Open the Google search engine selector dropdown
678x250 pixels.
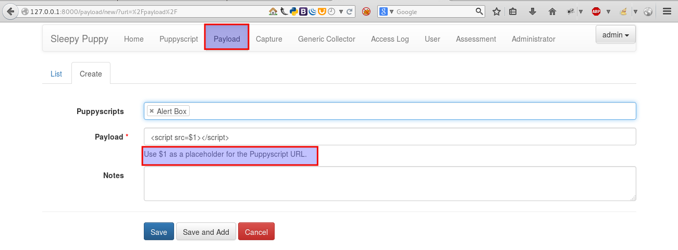387,11
